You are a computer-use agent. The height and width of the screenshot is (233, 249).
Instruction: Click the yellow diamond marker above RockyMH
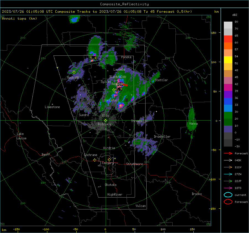point(74,72)
